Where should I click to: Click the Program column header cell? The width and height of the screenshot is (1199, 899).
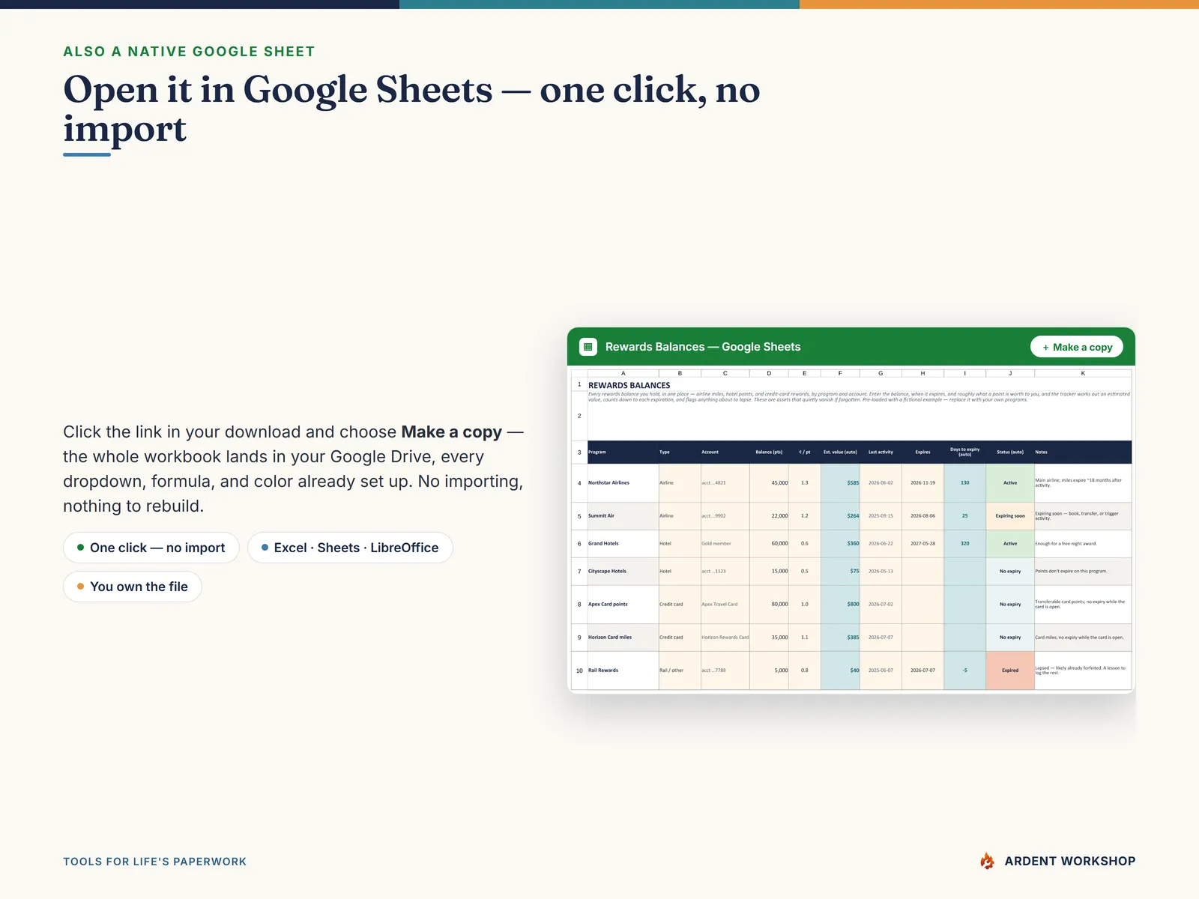click(x=623, y=452)
